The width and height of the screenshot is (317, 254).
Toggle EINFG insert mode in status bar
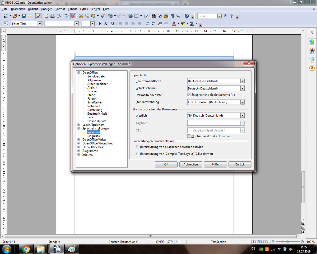(x=160, y=242)
